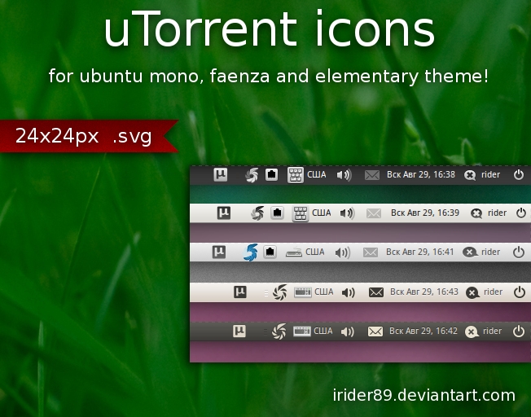This screenshot has height=417, width=531.
Task: Click the pinwheel icon in the 16:38 panel
Action: click(x=252, y=175)
